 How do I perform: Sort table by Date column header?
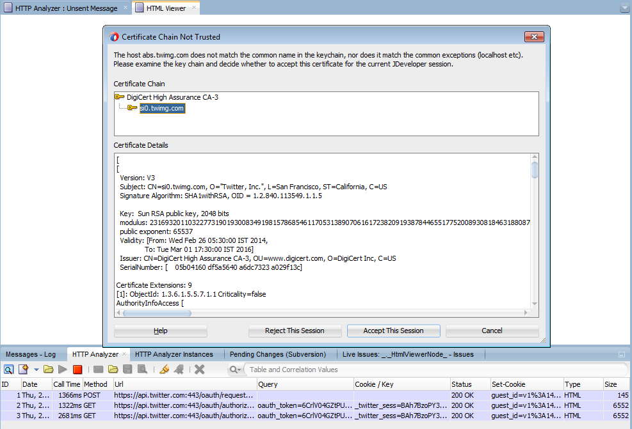36,384
